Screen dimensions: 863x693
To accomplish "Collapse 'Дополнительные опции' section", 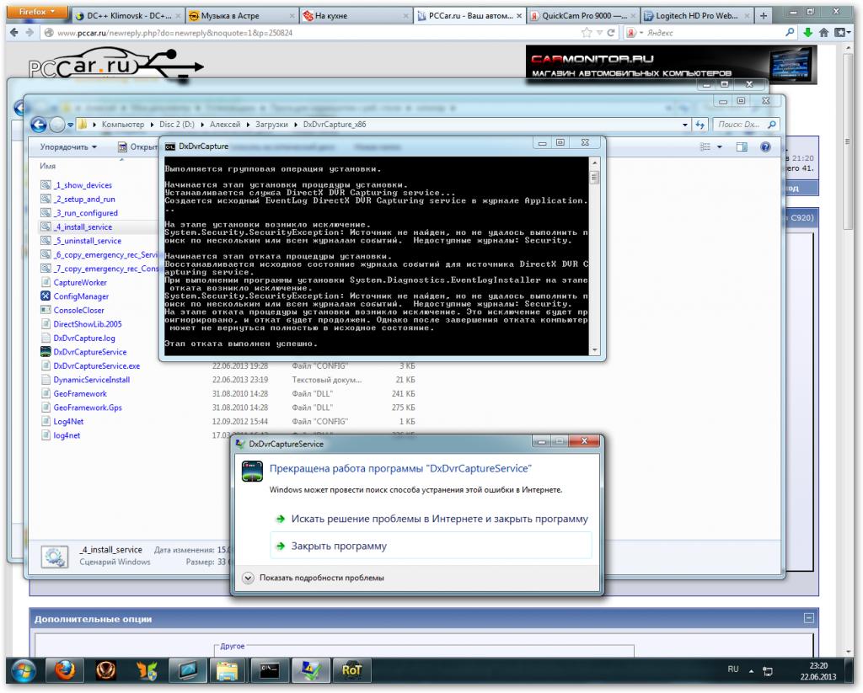I will (809, 618).
